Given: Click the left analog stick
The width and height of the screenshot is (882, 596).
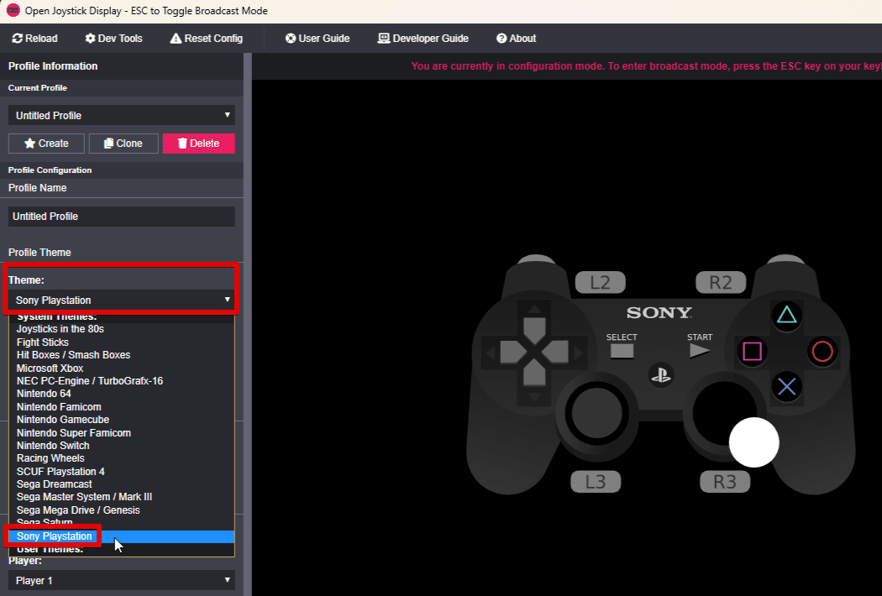Looking at the screenshot, I should (596, 413).
